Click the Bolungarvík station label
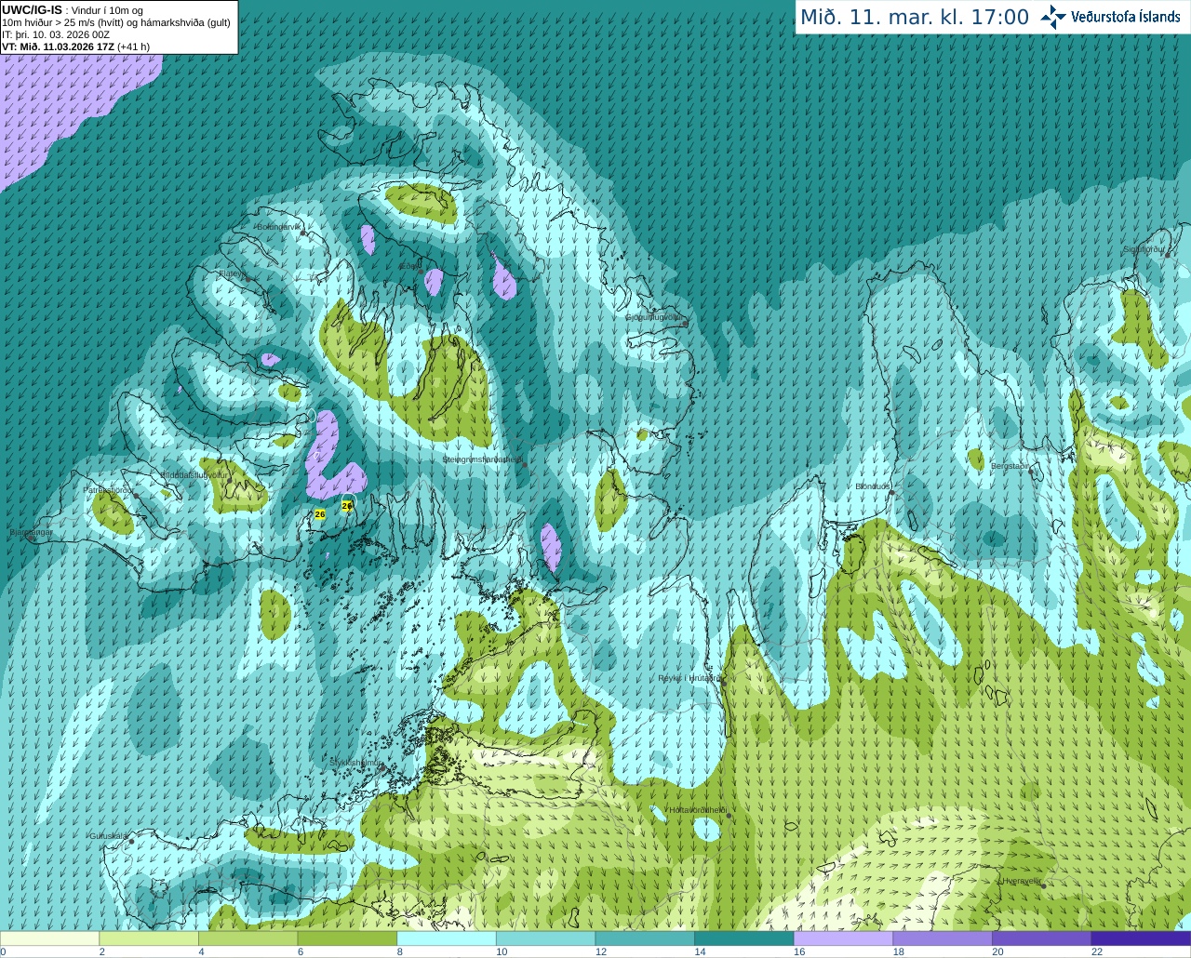The width and height of the screenshot is (1191, 958). pyautogui.click(x=278, y=227)
